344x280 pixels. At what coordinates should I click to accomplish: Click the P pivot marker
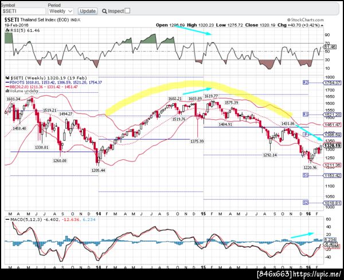coord(306,135)
